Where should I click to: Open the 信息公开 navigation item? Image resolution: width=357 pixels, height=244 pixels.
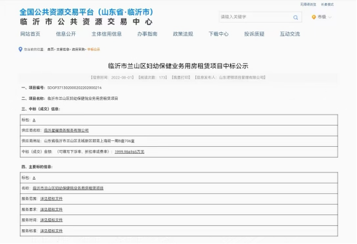coord(66,34)
